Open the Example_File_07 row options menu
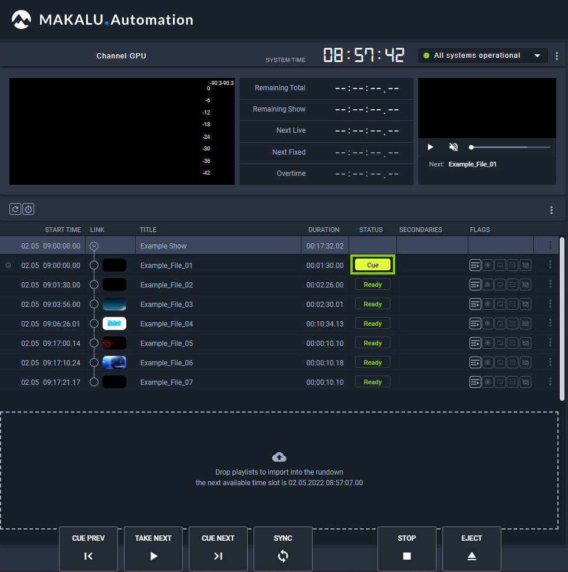568x572 pixels. 550,382
